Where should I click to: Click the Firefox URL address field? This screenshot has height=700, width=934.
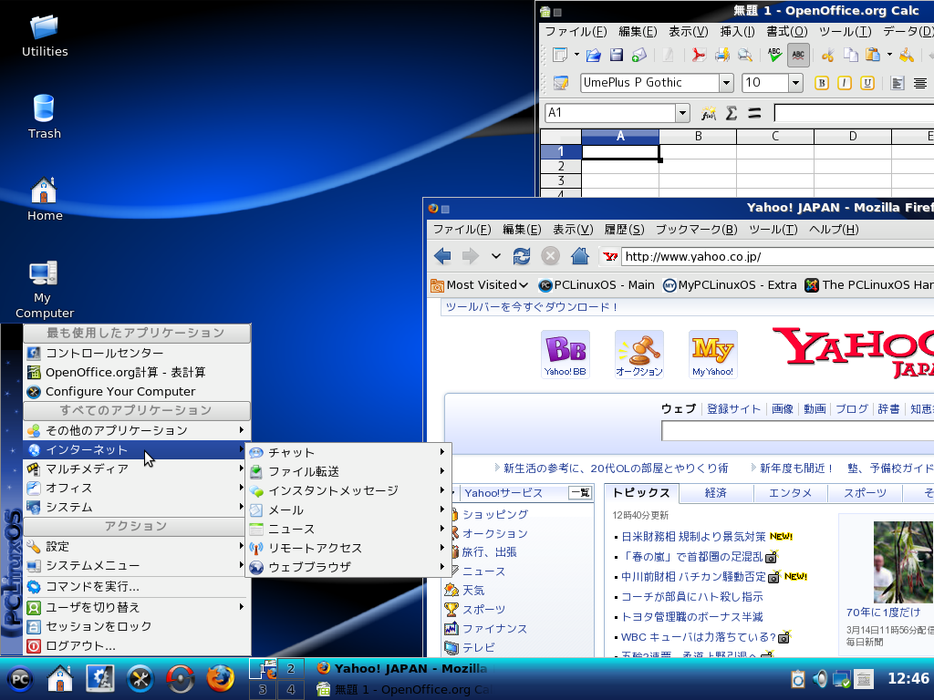(x=778, y=256)
